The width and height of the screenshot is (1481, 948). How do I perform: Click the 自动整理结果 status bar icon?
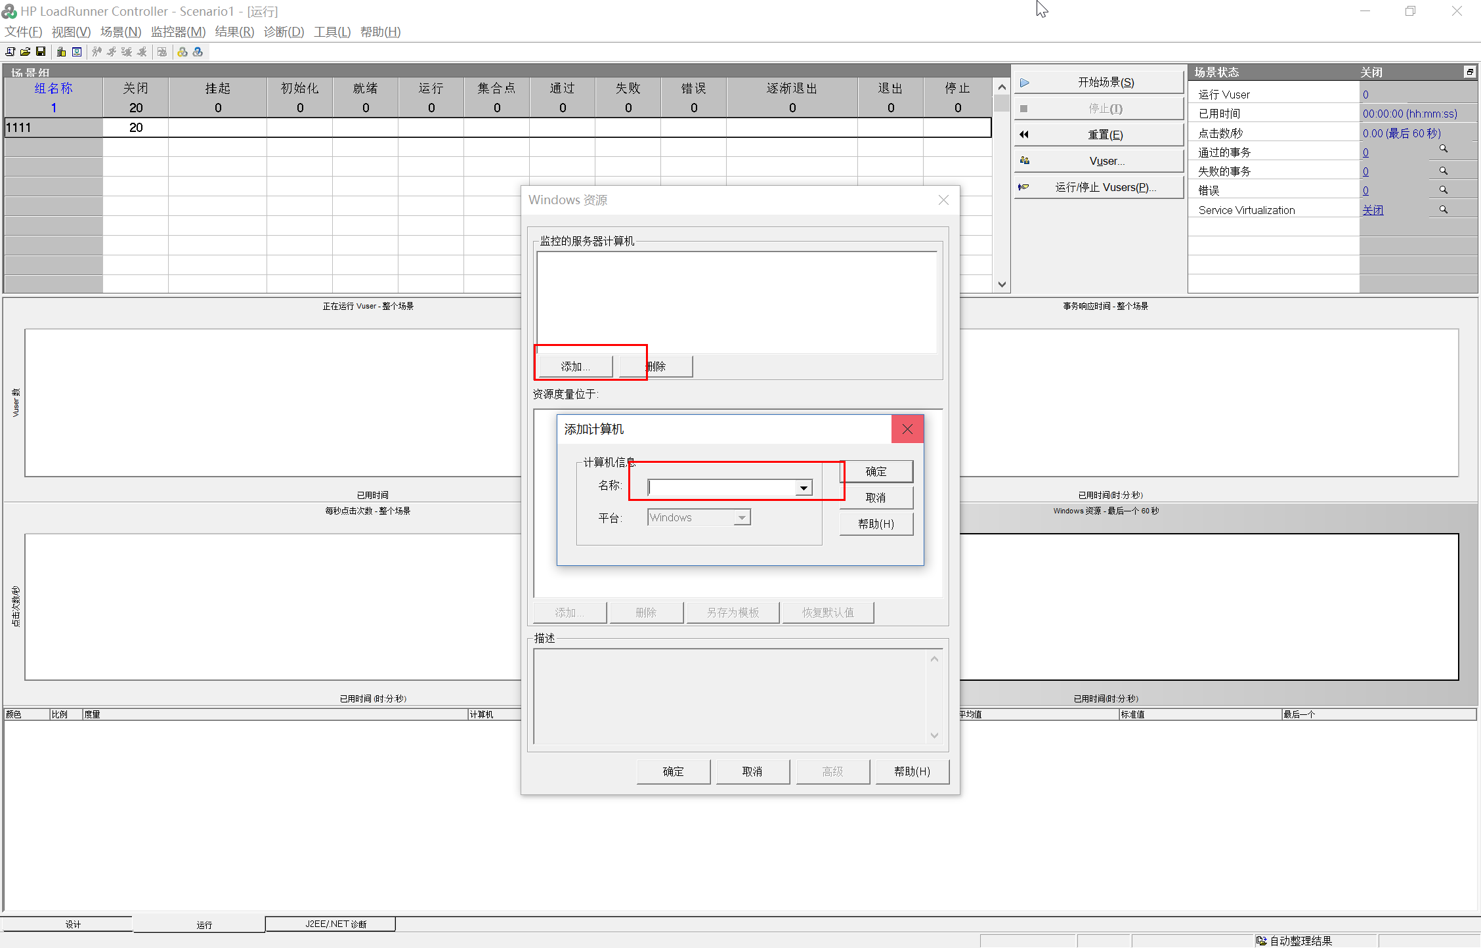[x=1262, y=940]
